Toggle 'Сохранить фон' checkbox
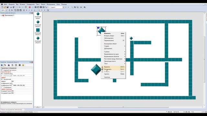Screen dimensions: 207x116 click(x=2, y=74)
